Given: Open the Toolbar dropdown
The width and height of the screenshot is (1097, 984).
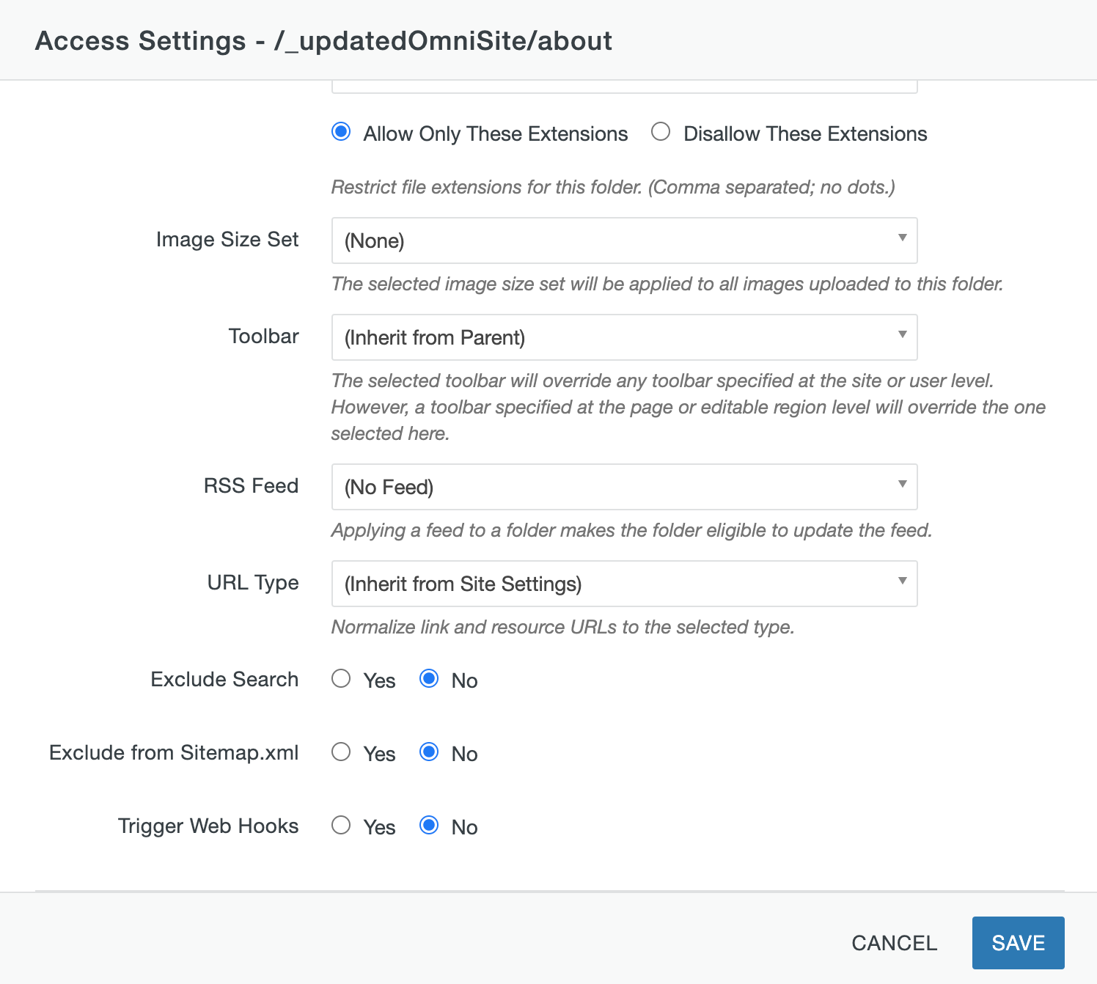Looking at the screenshot, I should pos(623,337).
